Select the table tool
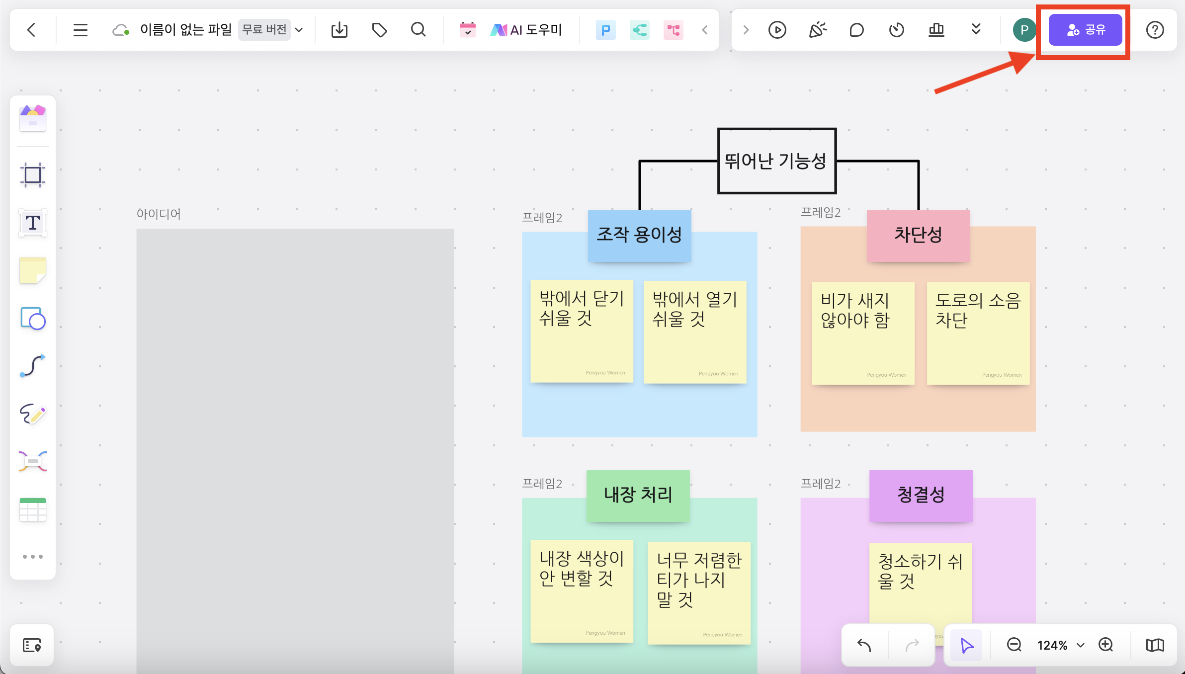The height and width of the screenshot is (674, 1185). pyautogui.click(x=33, y=509)
